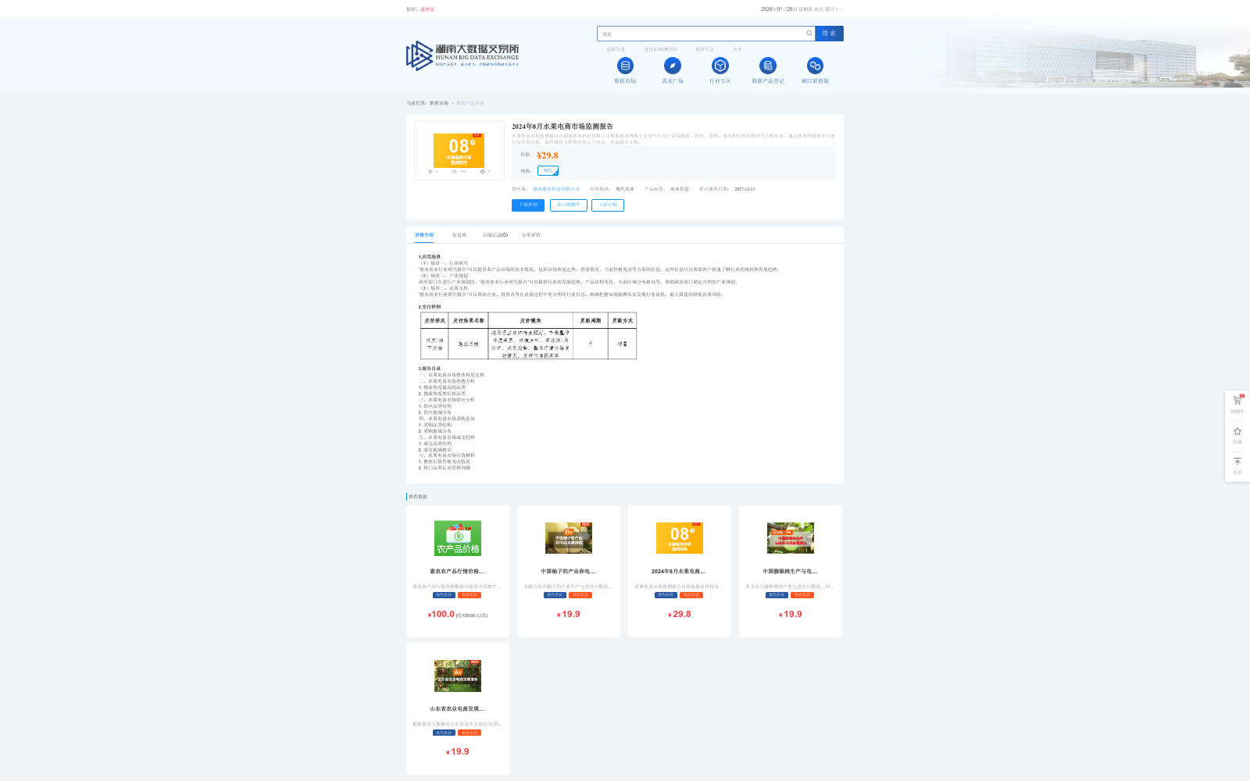
Task: Click the ¥29.8 price in the recommended cards
Action: click(680, 615)
